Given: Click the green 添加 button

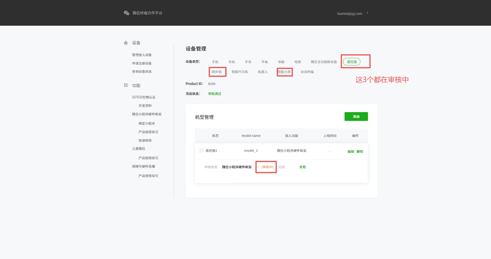Looking at the screenshot, I should point(356,117).
